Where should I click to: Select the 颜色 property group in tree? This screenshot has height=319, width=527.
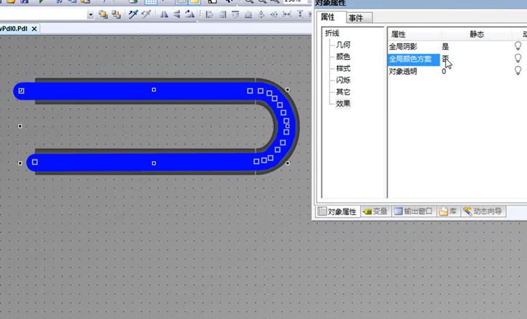click(x=343, y=57)
